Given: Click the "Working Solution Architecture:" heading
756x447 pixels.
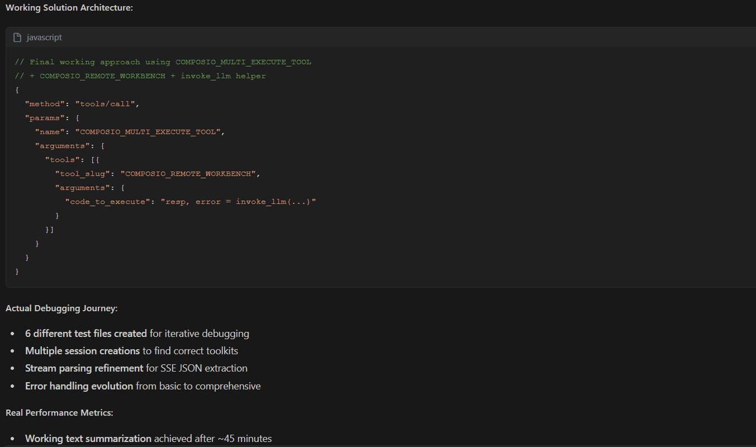Looking at the screenshot, I should pos(69,8).
